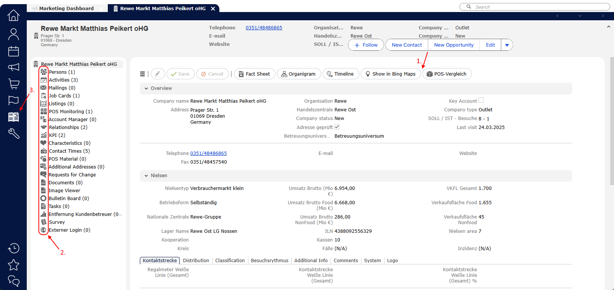The height and width of the screenshot is (290, 614).
Task: Switch to the Marketing Dashboard tab
Action: (x=66, y=8)
